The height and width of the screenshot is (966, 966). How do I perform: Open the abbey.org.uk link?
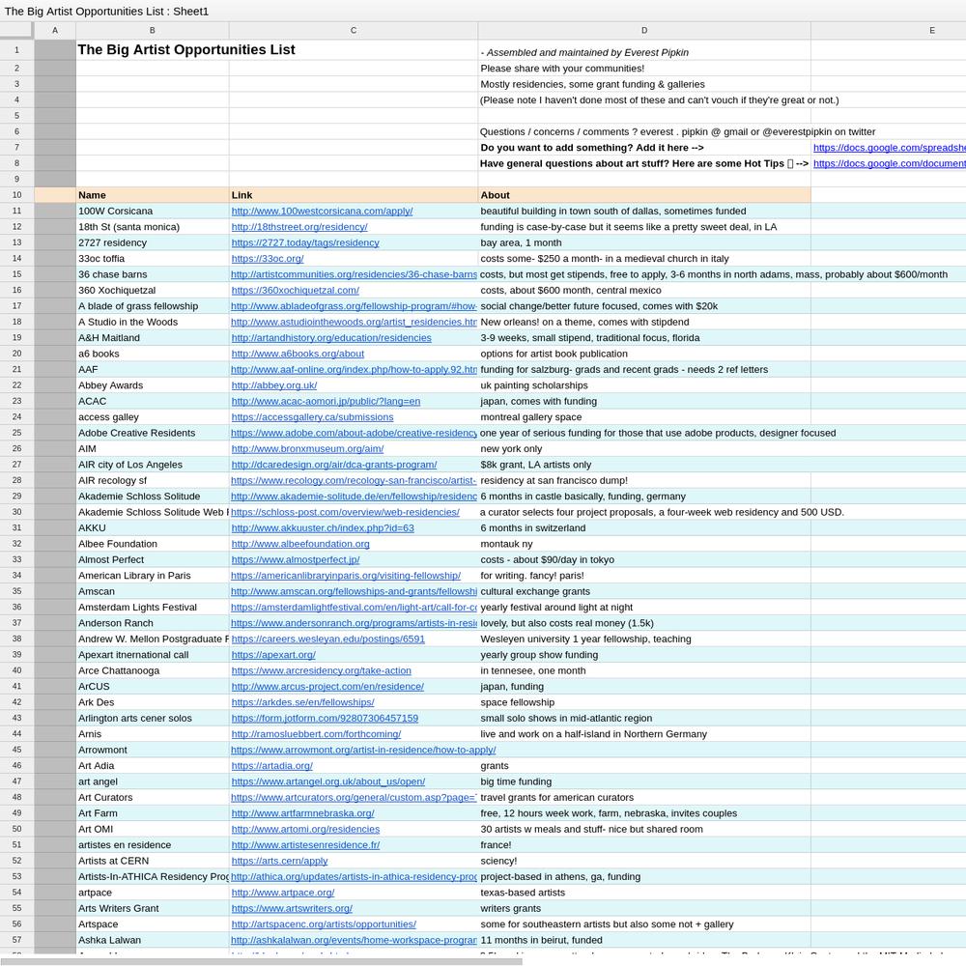[274, 385]
